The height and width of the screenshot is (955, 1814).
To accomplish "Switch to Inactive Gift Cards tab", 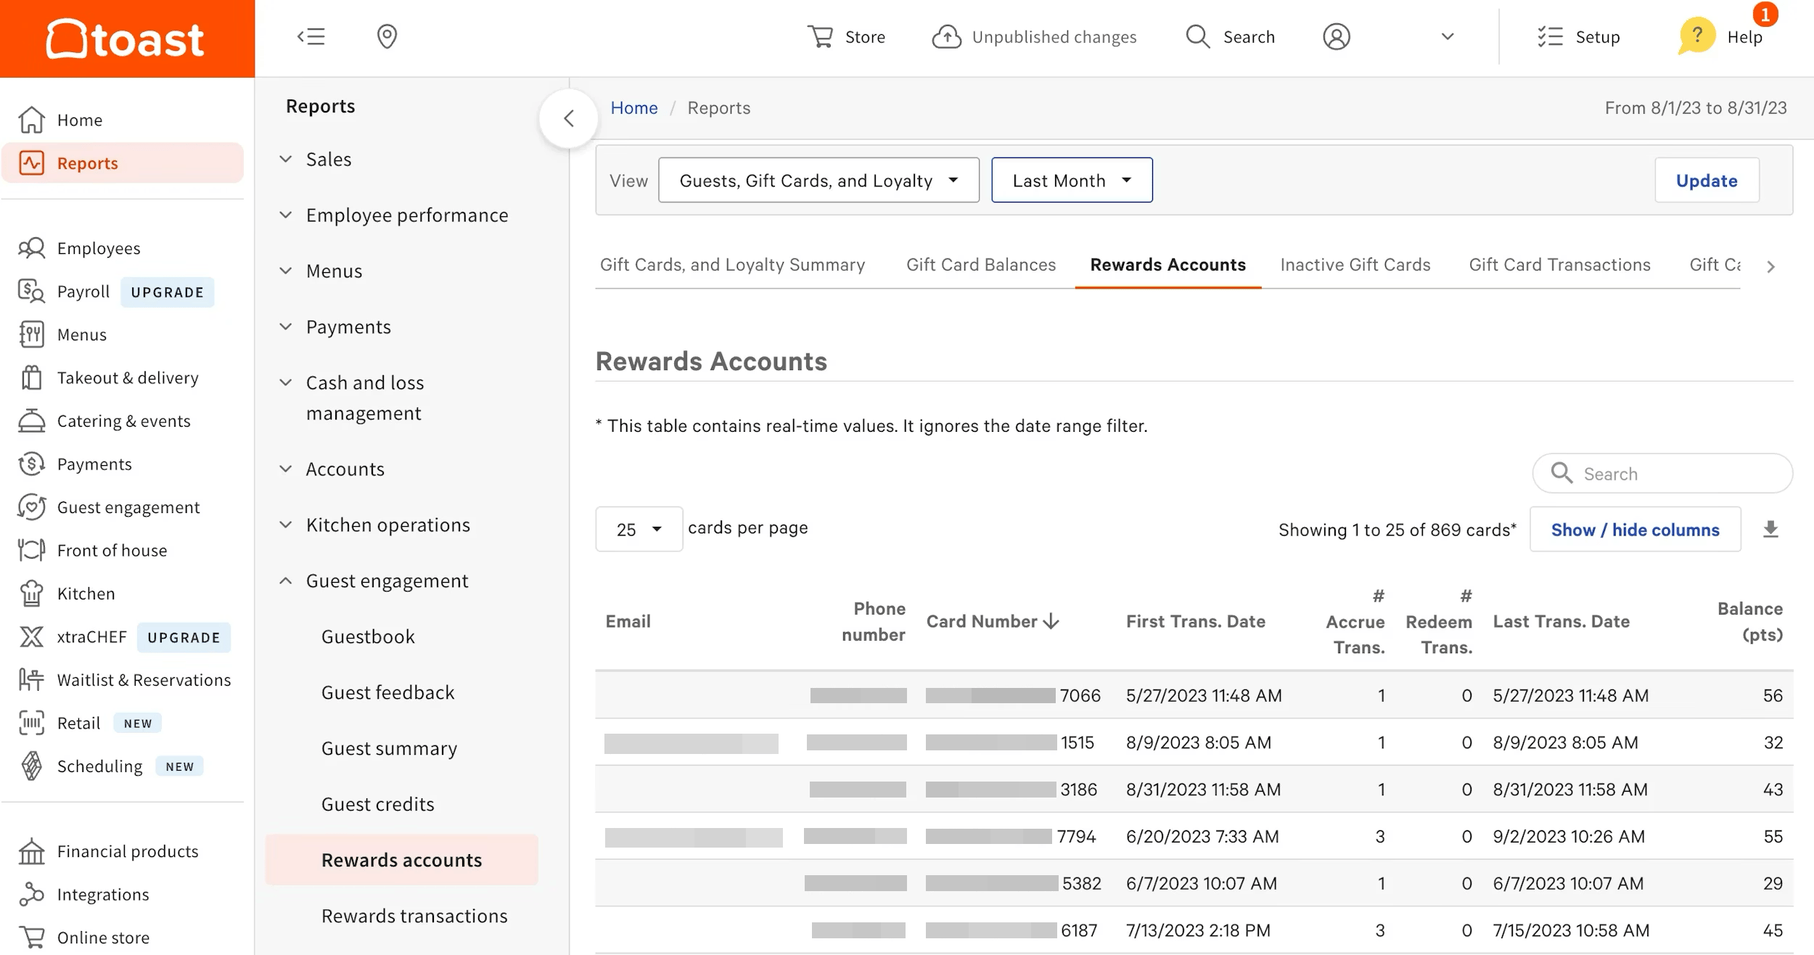I will (x=1355, y=265).
